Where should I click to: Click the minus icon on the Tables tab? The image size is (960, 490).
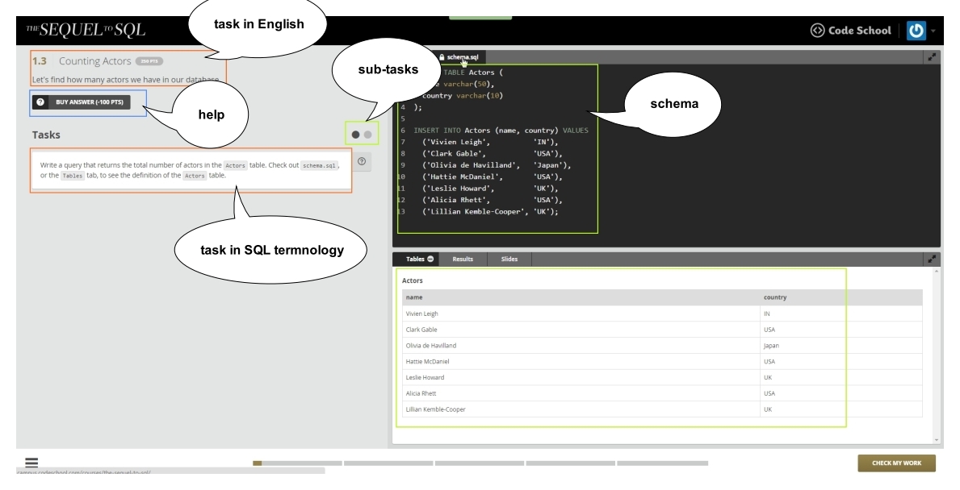coord(430,259)
